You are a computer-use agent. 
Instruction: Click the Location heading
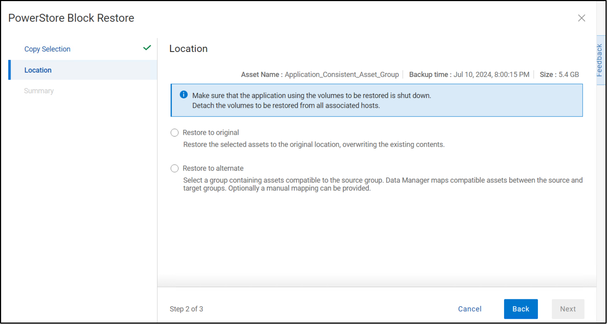coord(188,49)
